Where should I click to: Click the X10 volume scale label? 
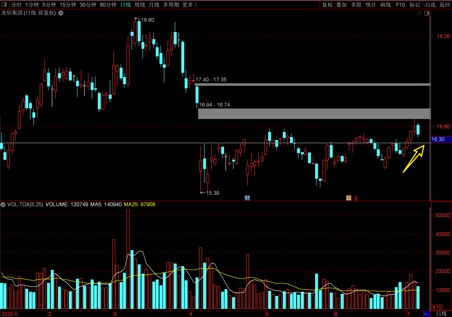[437, 307]
